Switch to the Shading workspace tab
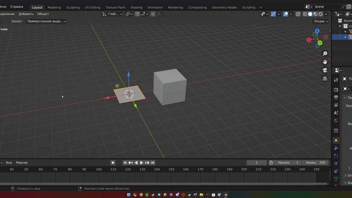Image resolution: width=352 pixels, height=198 pixels. (x=136, y=7)
